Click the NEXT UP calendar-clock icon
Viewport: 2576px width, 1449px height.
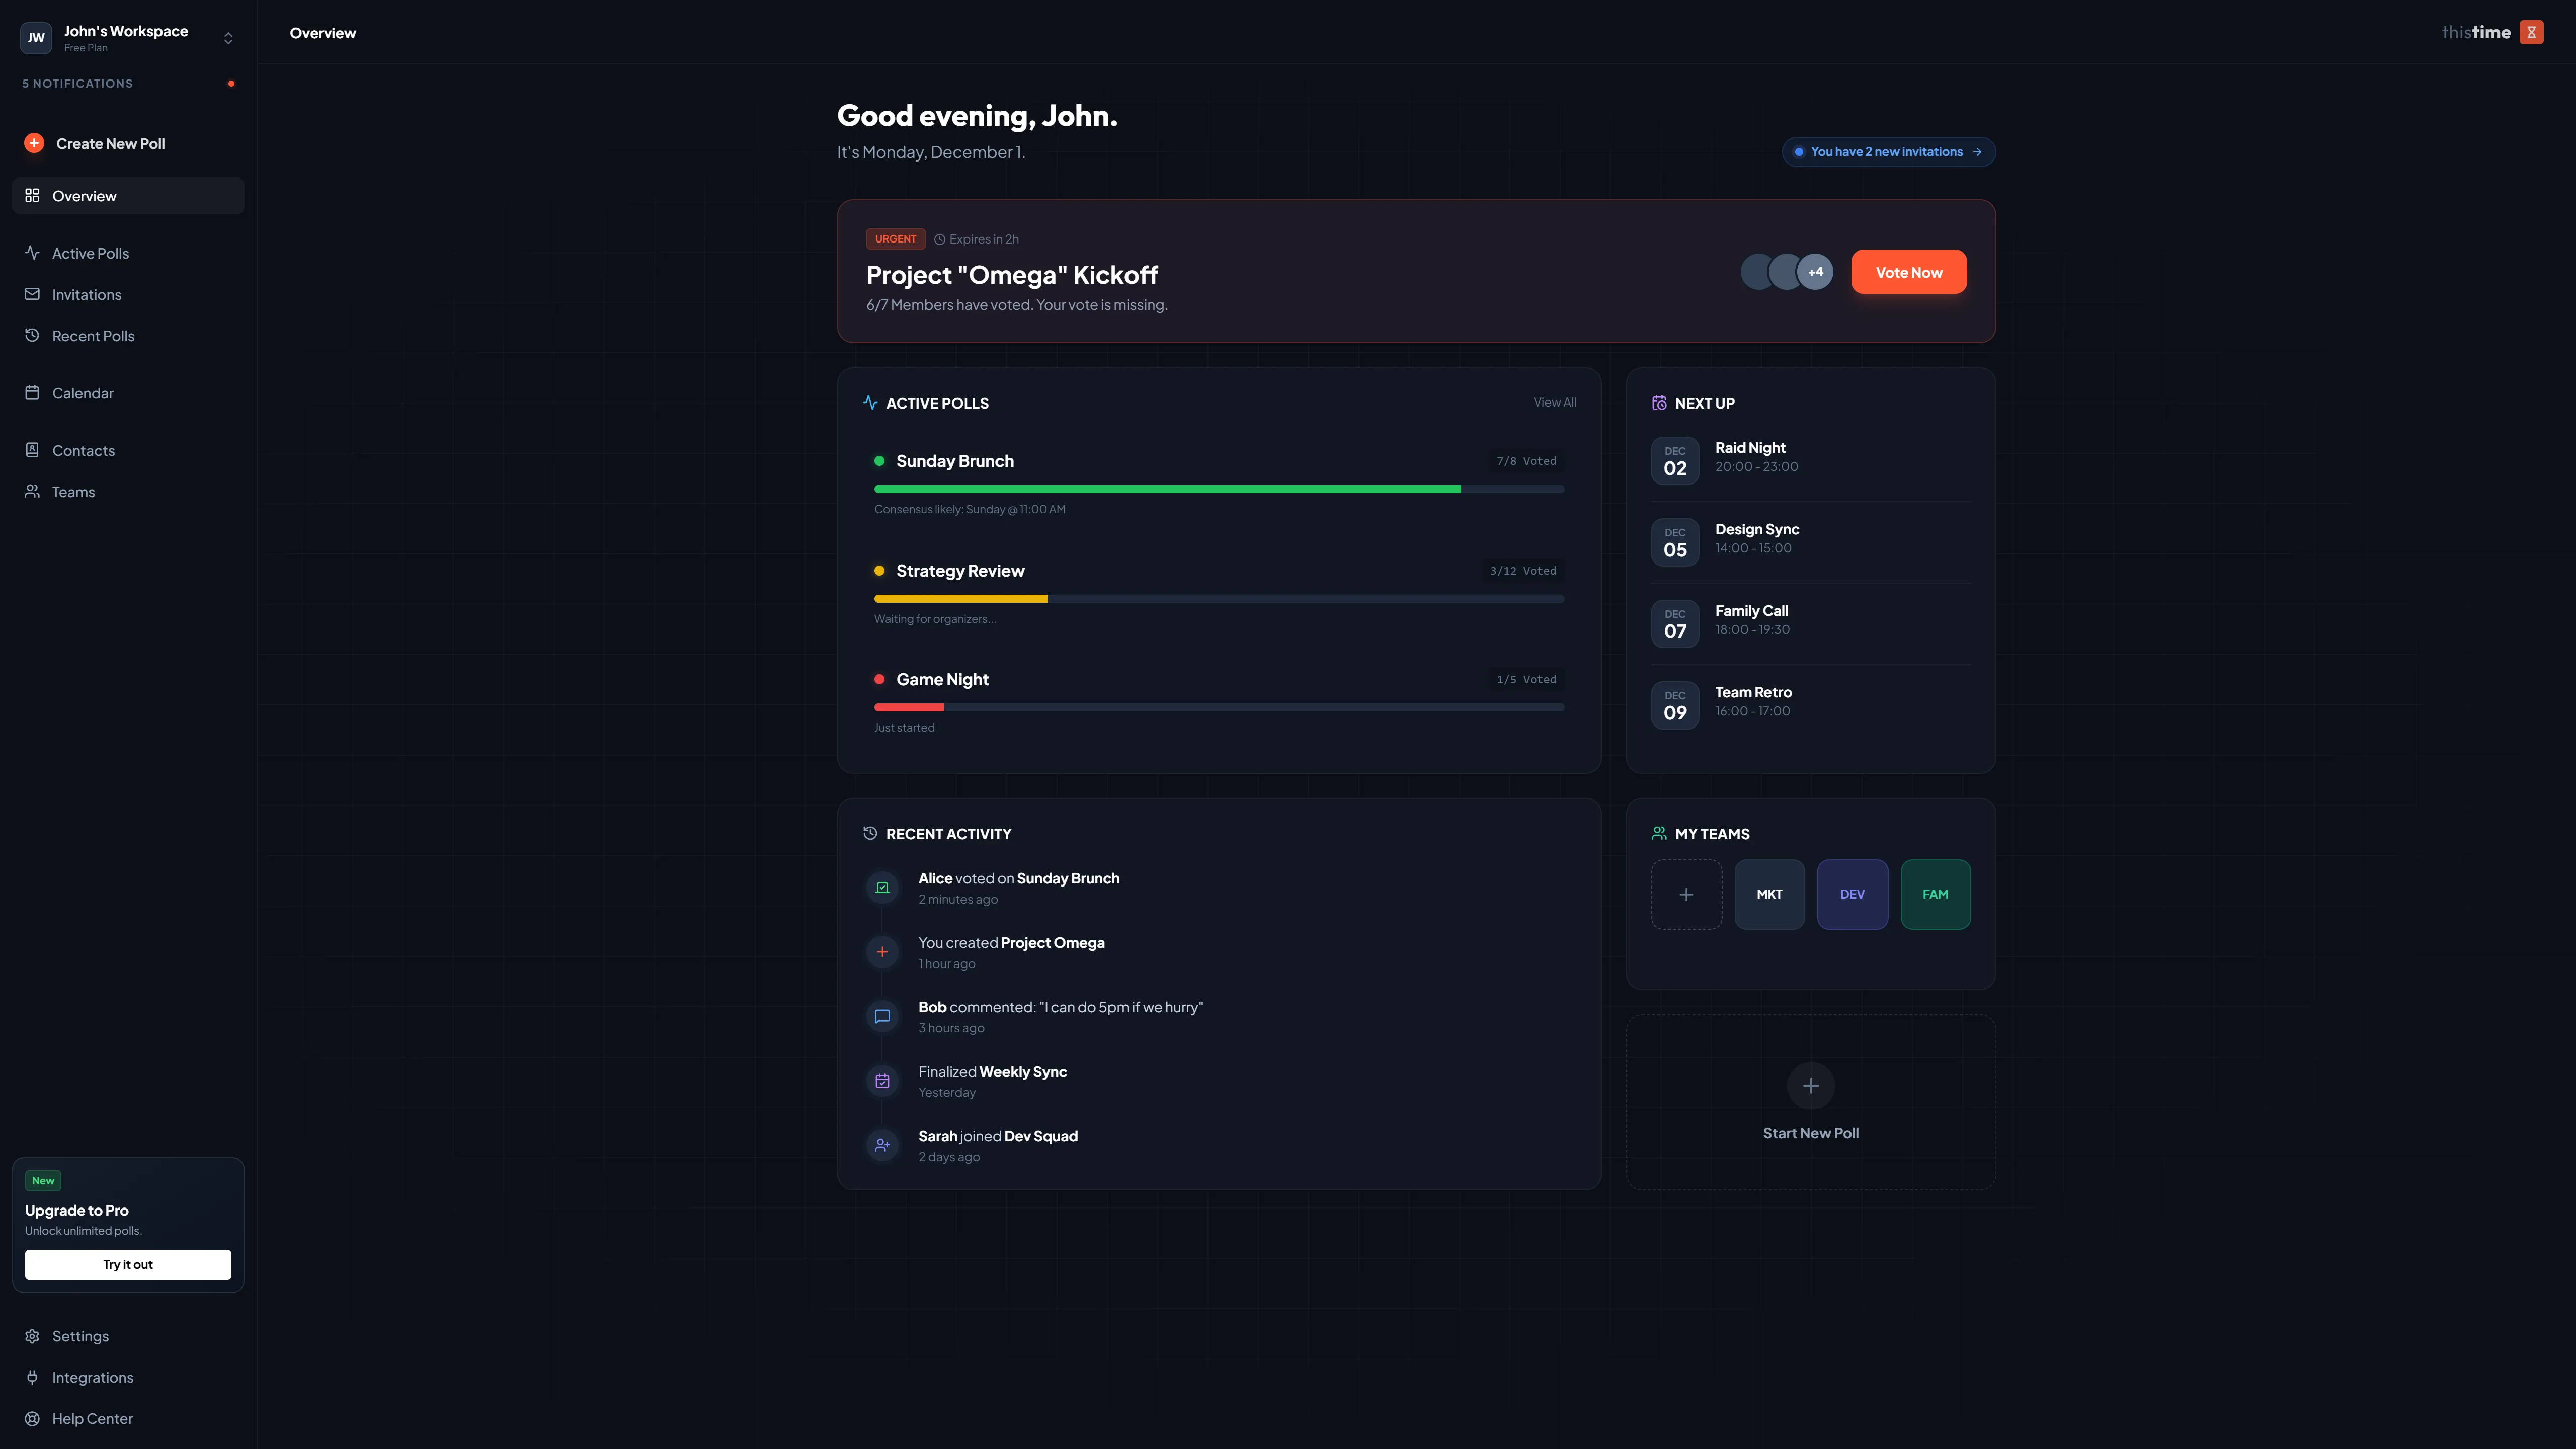[x=1659, y=402]
